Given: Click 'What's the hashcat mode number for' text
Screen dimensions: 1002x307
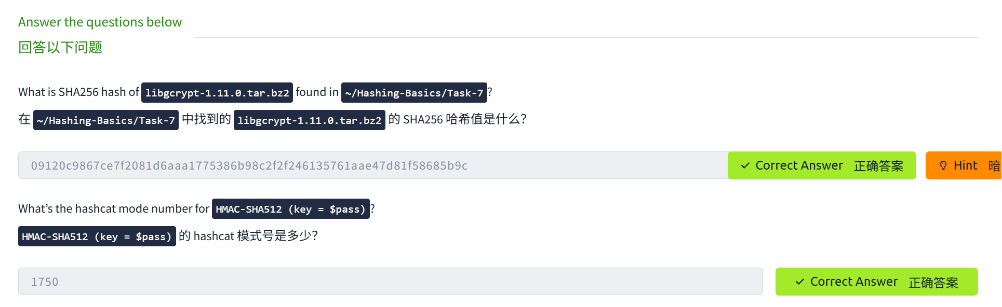Looking at the screenshot, I should (113, 208).
